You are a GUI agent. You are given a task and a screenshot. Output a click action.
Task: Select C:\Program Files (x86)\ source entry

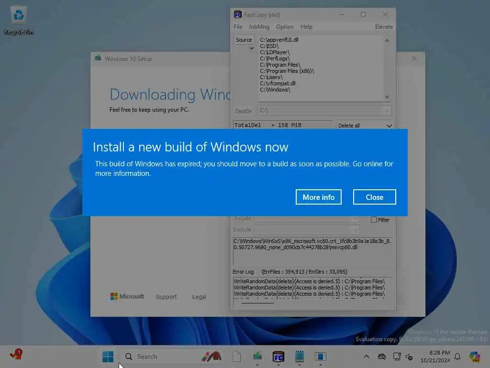click(287, 71)
